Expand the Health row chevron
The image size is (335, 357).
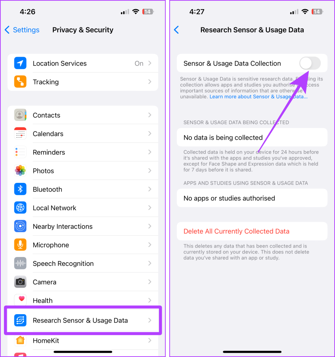(x=149, y=300)
